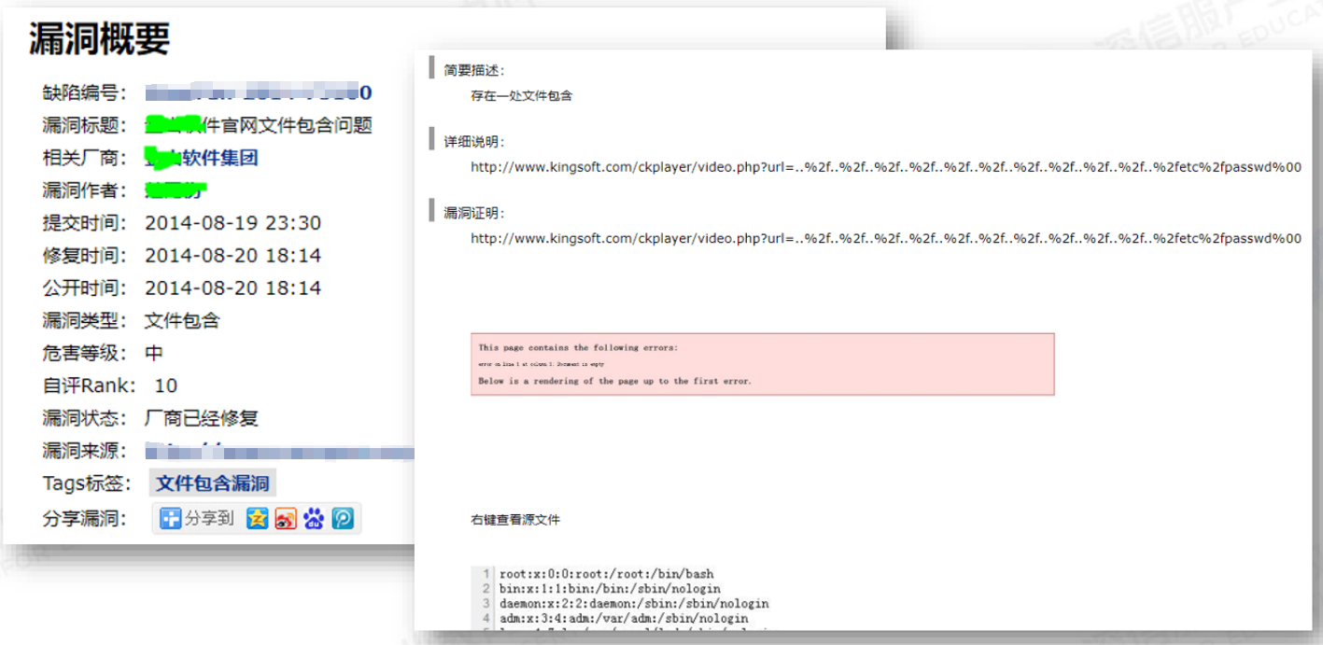Click the 修复时间 value 2014-08-20 18:14
This screenshot has height=645, width=1323.
tap(232, 256)
